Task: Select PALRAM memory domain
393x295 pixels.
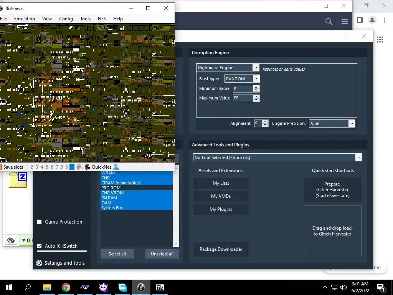Action: coord(137,198)
